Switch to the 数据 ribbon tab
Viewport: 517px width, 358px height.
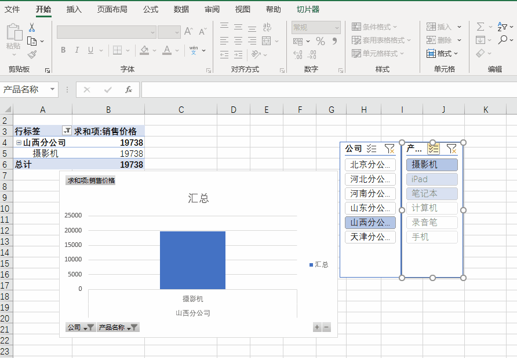(x=181, y=9)
